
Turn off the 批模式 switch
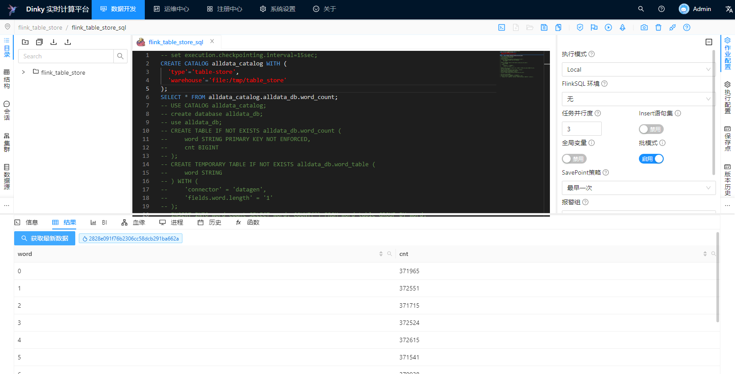click(x=651, y=159)
